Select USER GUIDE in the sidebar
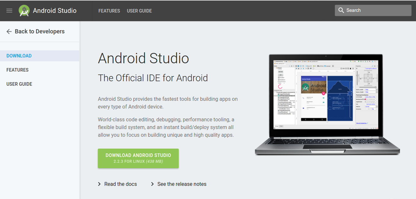Screen dimensions: 416x199 pos(19,84)
